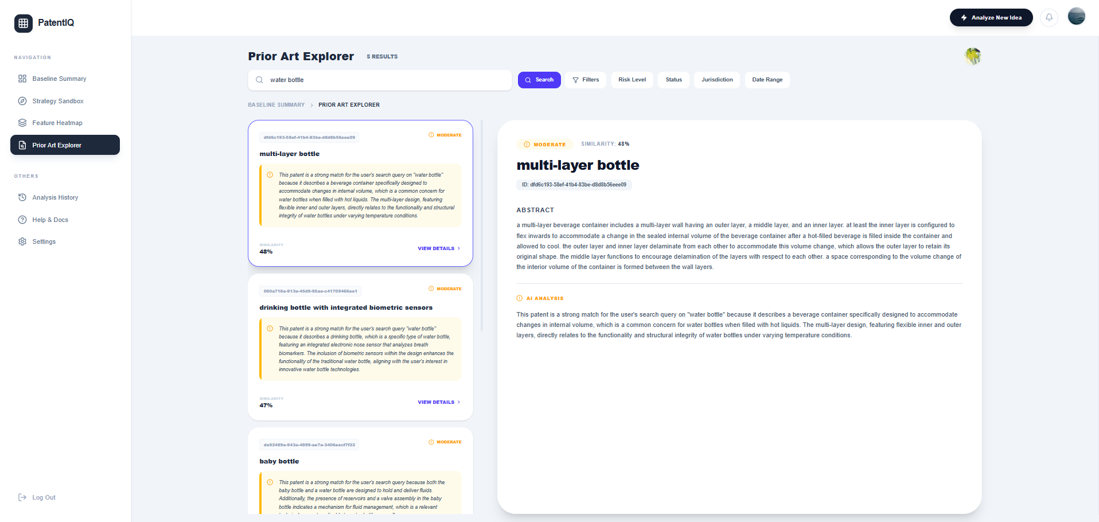
Task: Click the Moderate risk badge in detail panel
Action: click(x=545, y=145)
